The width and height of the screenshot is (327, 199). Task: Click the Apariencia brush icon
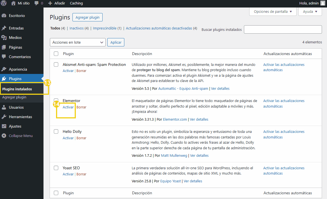tap(4, 69)
